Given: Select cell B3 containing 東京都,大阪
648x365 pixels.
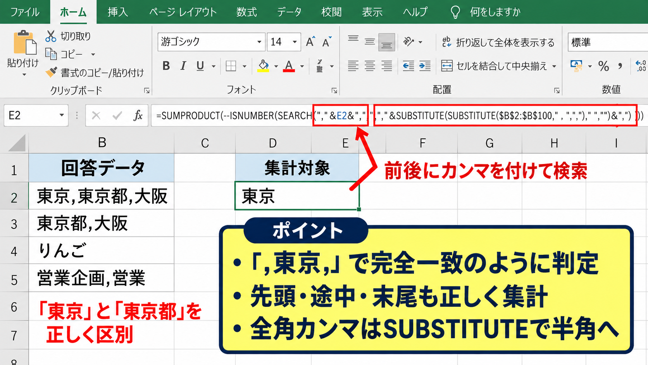Looking at the screenshot, I should click(102, 223).
